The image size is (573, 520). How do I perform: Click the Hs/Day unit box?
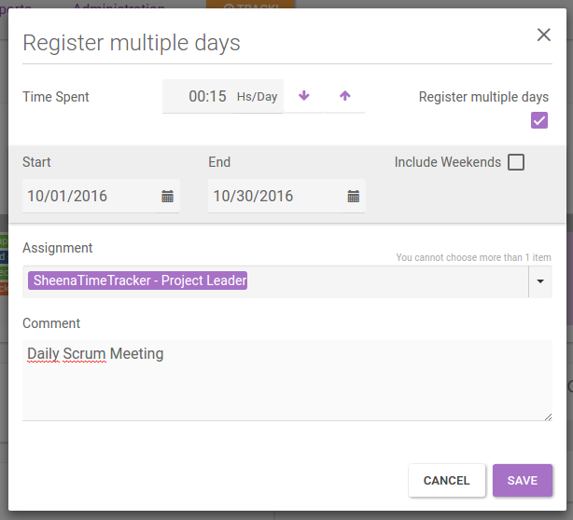click(x=258, y=96)
